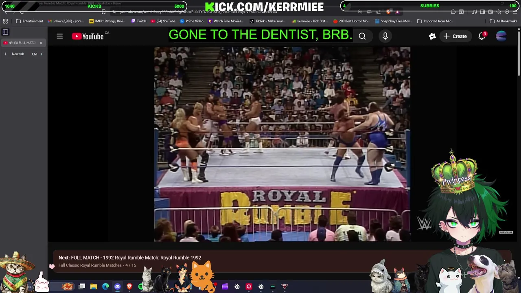
Task: Start voice search with microphone icon
Action: (x=385, y=36)
